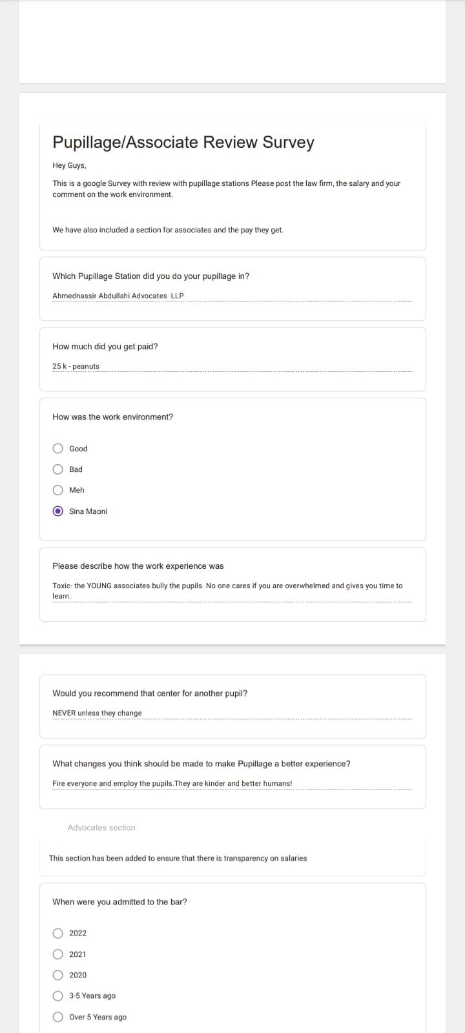Image resolution: width=465 pixels, height=1033 pixels.
Task: Select 2022 as bar admission year
Action: click(x=58, y=933)
